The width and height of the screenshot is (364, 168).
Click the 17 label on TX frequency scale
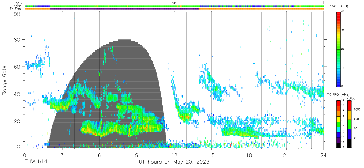click(x=343, y=105)
